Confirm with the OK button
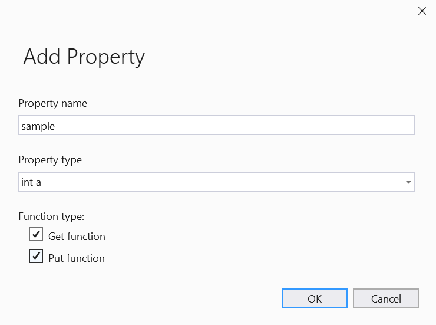Viewport: 436px width, 325px height. pos(315,298)
